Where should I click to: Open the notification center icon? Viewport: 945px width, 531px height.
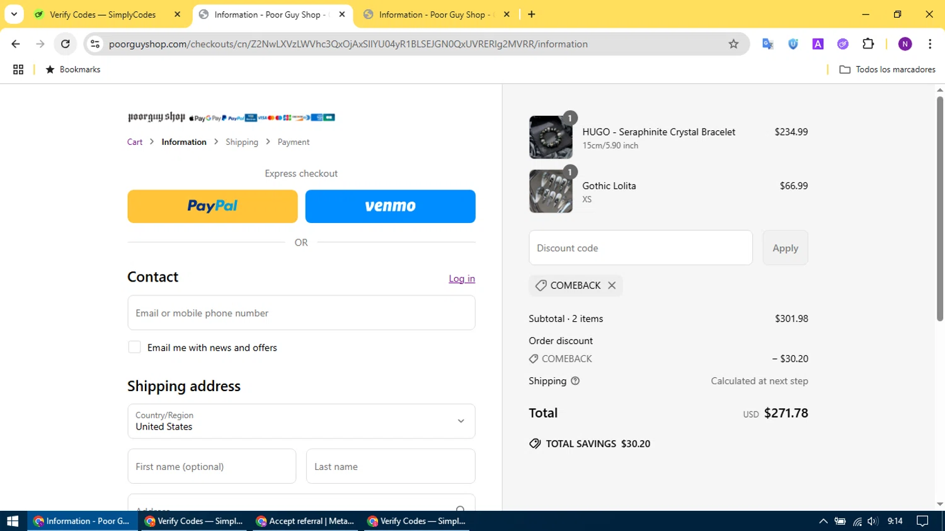tap(923, 521)
